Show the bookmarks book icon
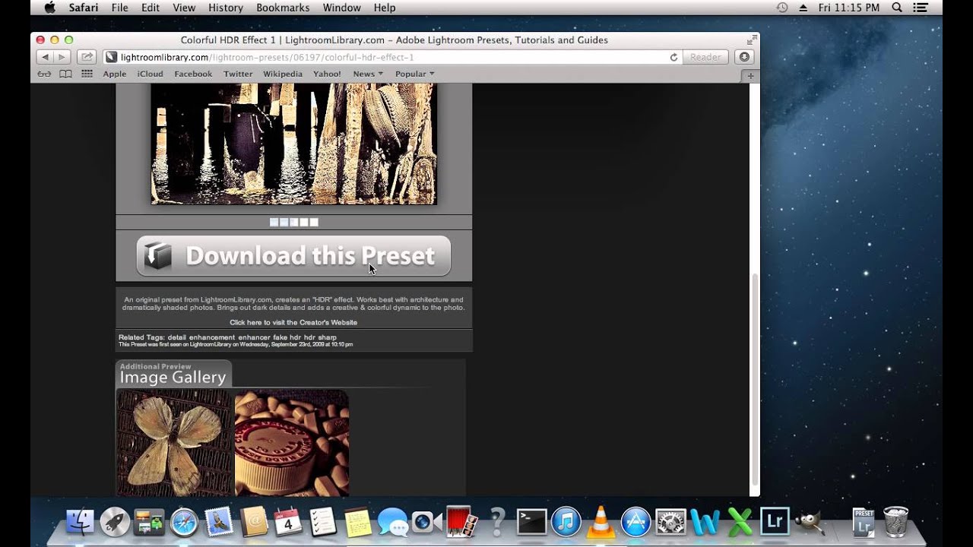Image resolution: width=973 pixels, height=547 pixels. coord(66,74)
